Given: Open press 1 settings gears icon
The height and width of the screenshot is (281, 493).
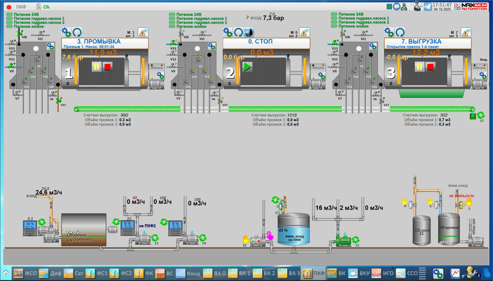Looking at the screenshot, I should [66, 32].
